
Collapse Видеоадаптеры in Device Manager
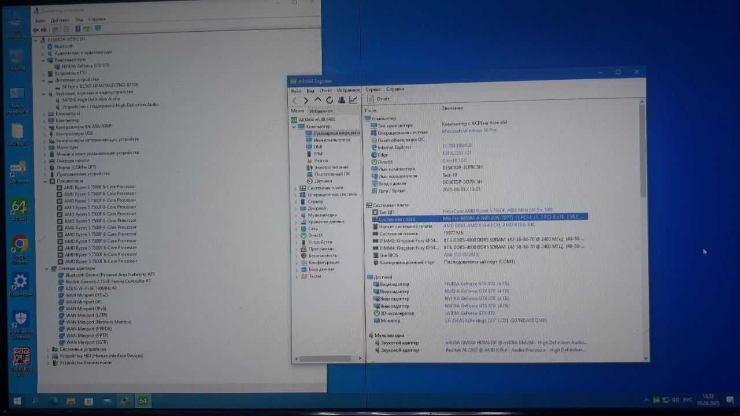(x=43, y=60)
